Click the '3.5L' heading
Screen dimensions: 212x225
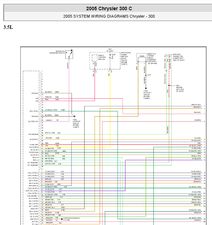[x=8, y=27]
